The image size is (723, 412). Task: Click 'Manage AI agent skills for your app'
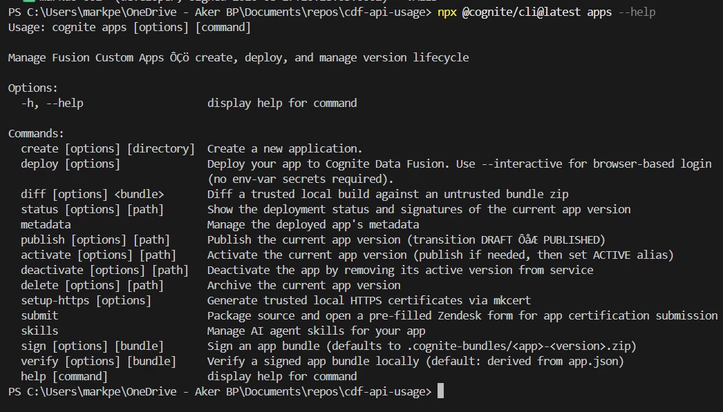point(317,331)
